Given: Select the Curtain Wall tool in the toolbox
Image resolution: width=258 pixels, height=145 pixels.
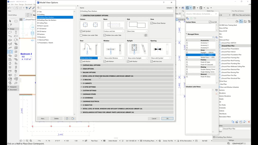Looking at the screenshot, I should (x=16, y=48).
